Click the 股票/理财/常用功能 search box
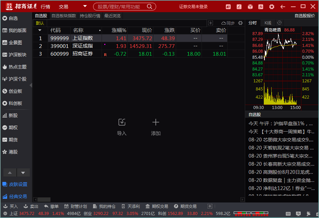The height and width of the screenshot is (218, 319). [x=124, y=7]
